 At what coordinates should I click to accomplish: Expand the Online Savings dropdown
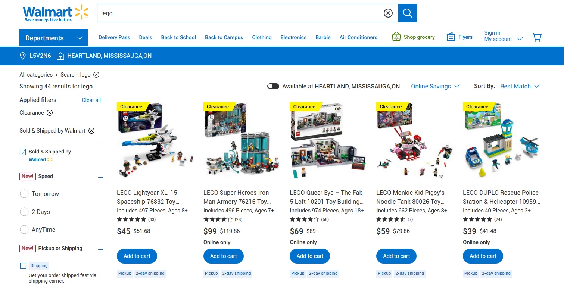point(435,86)
